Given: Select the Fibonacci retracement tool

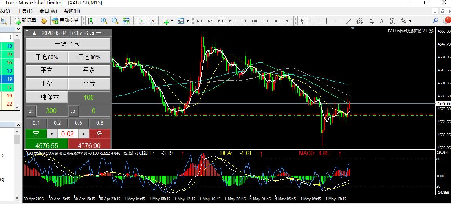Looking at the screenshot, I should (x=370, y=21).
